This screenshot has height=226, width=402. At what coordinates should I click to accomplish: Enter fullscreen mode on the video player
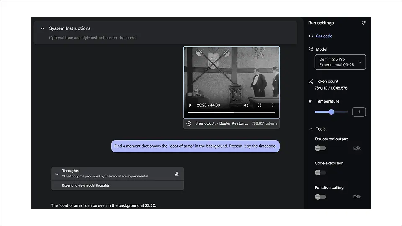pos(260,105)
